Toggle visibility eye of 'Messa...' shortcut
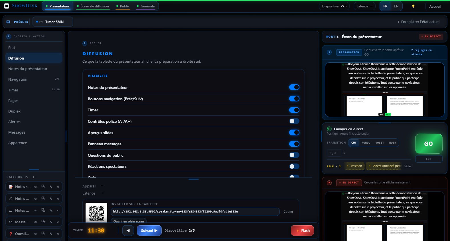 point(36,222)
